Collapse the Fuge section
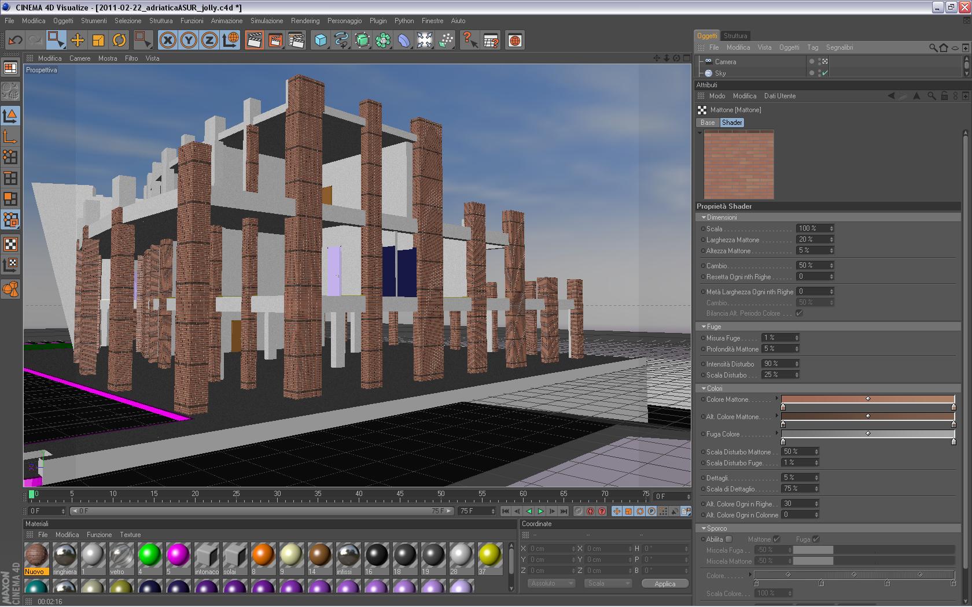 (x=704, y=327)
